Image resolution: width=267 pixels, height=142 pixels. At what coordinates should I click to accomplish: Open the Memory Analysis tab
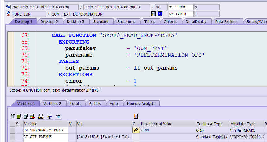point(141,103)
